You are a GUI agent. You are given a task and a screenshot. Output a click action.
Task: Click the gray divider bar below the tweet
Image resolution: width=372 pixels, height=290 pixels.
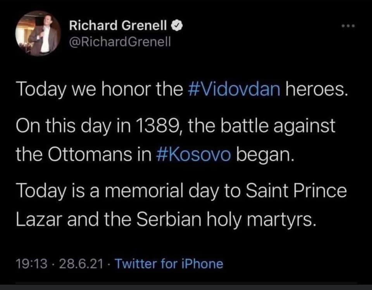186,287
